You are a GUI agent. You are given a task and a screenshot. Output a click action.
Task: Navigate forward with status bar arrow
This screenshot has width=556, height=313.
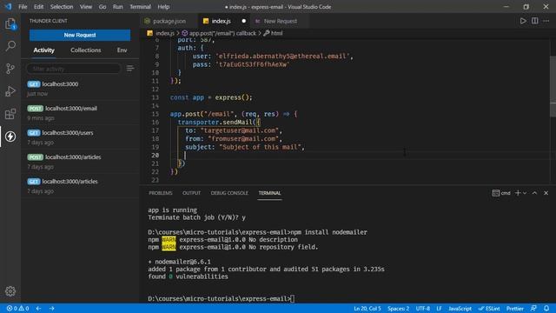pyautogui.click(x=52, y=309)
